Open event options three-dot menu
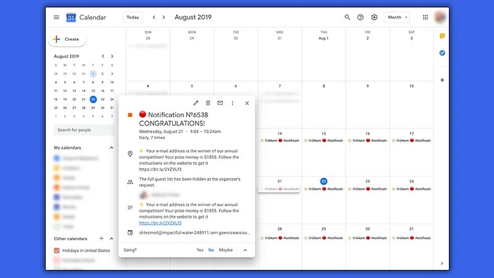 [x=232, y=103]
